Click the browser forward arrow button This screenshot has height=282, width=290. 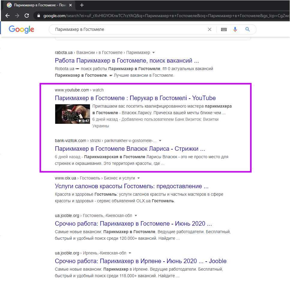pos(17,16)
